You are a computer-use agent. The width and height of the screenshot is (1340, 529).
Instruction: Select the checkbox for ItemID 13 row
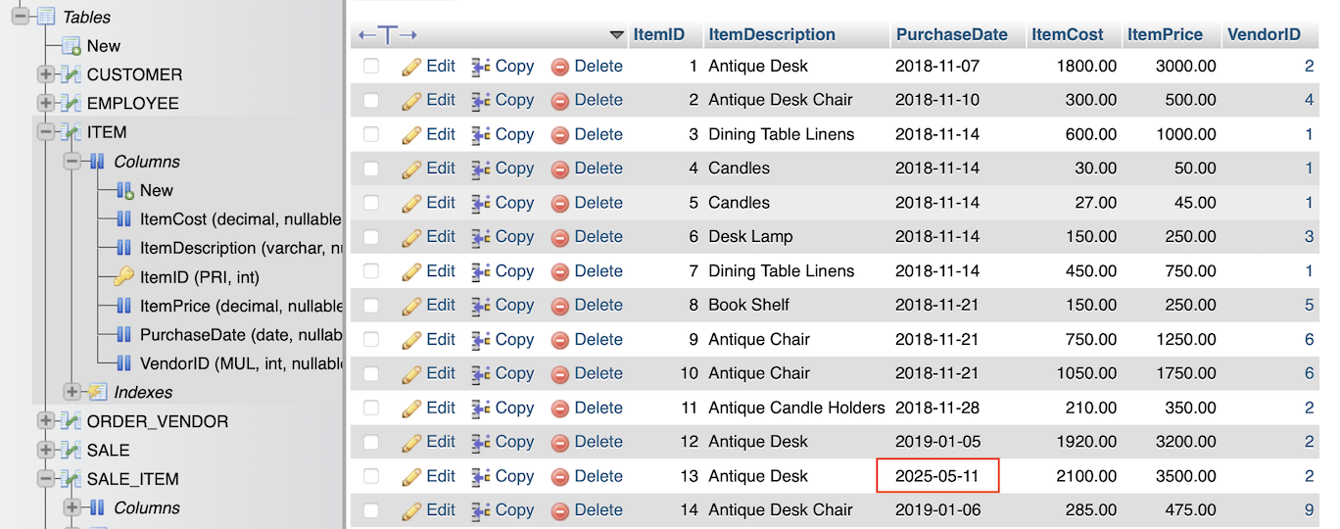pos(371,476)
